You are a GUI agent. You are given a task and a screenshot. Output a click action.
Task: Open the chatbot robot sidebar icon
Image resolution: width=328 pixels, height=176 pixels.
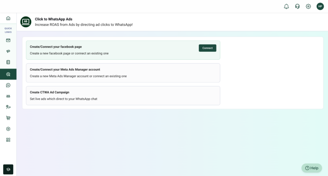(x=8, y=96)
